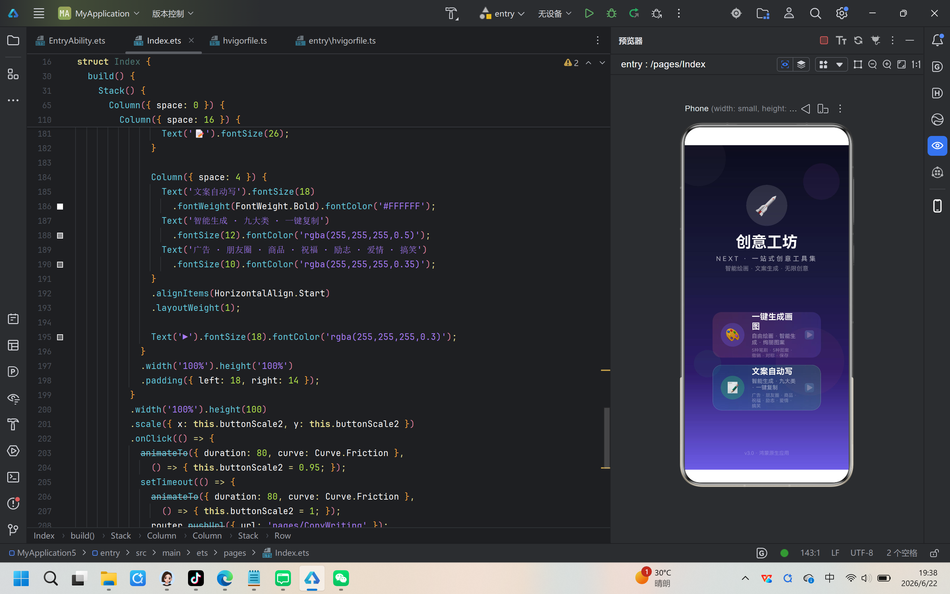
Task: Open the device manager target icon
Action: (736, 13)
